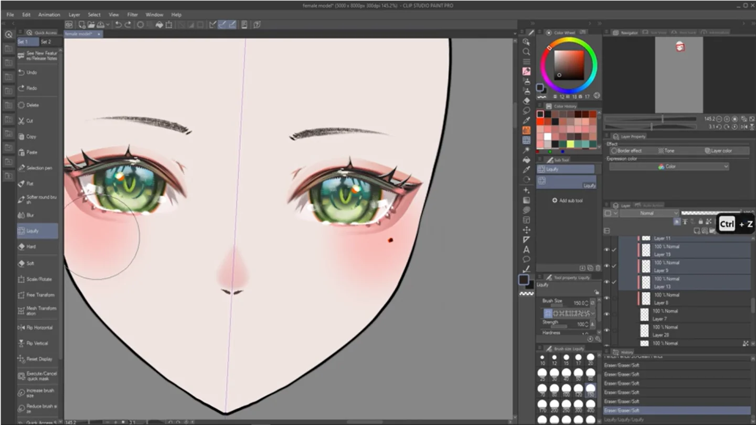Open the Window menu
Viewport: 756px width, 425px height.
tap(154, 15)
